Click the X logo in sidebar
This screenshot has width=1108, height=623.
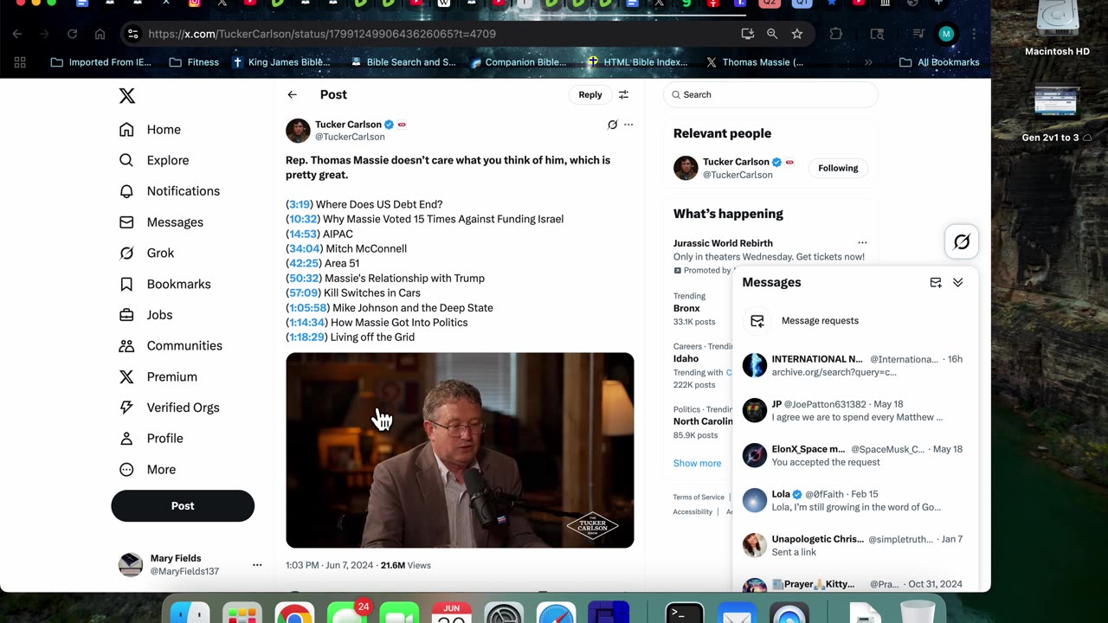point(127,95)
